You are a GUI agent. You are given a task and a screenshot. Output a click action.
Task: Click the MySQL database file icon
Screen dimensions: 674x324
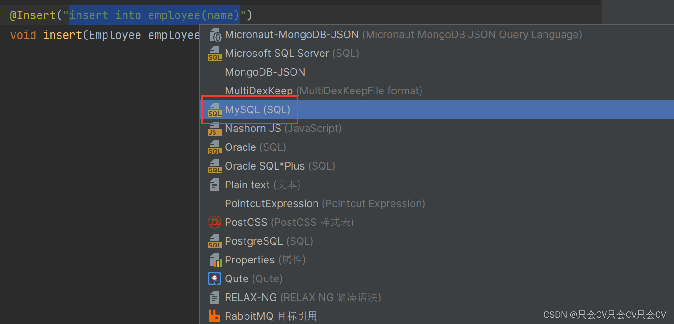click(214, 109)
